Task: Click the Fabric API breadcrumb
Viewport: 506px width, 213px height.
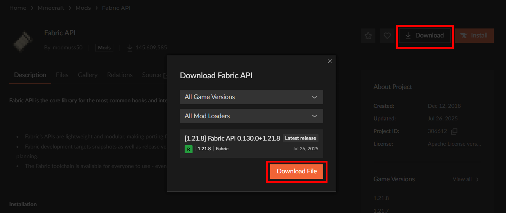Action: click(116, 8)
